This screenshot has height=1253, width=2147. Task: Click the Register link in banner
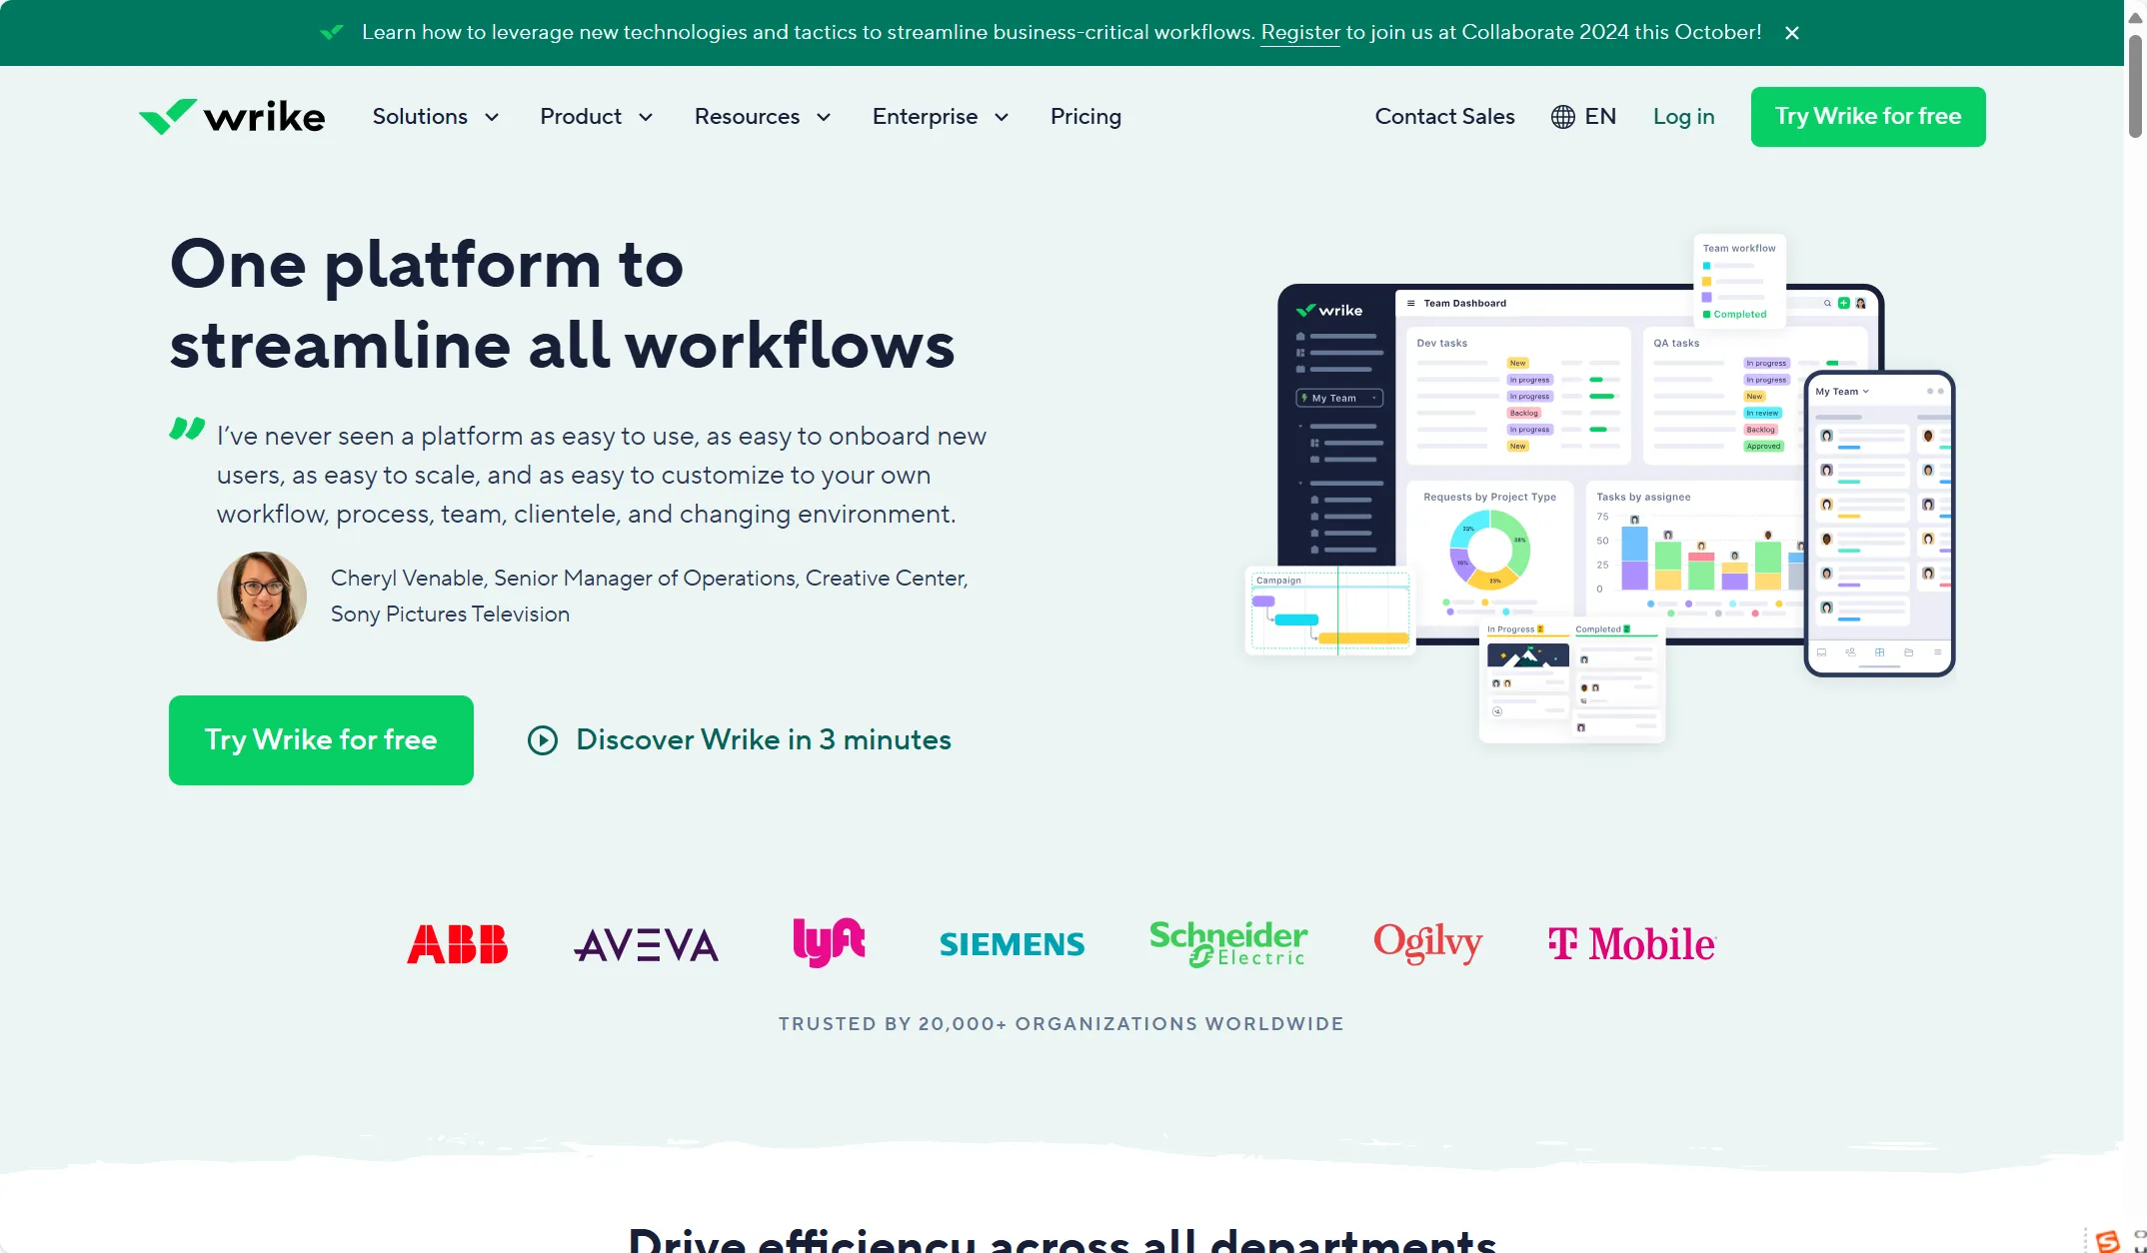pos(1298,31)
